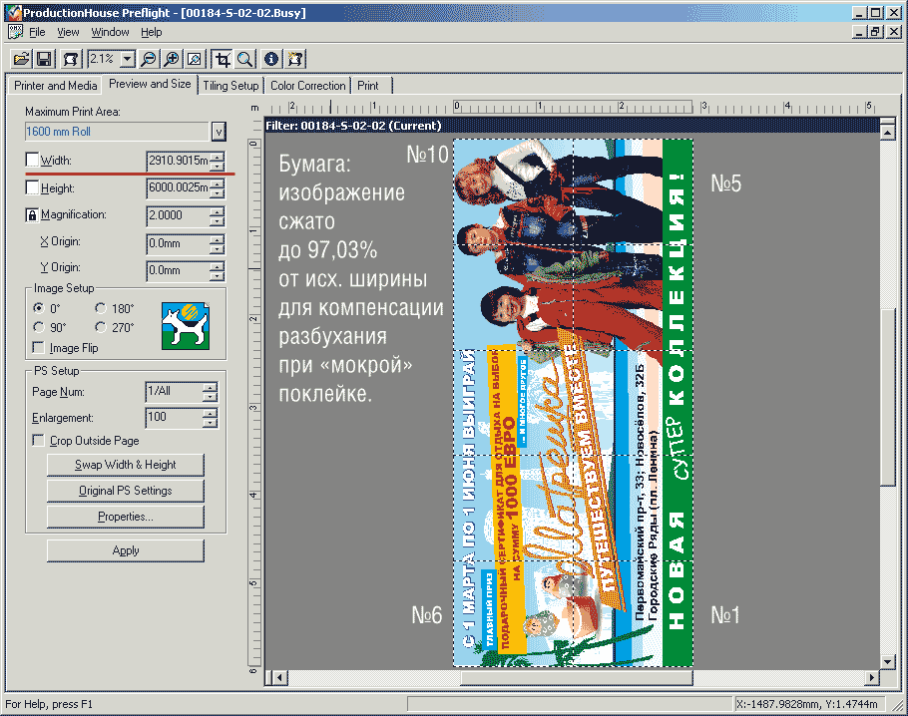The width and height of the screenshot is (908, 716).
Task: Click the horizontal scrollbar thumb of preview
Action: [x=577, y=677]
